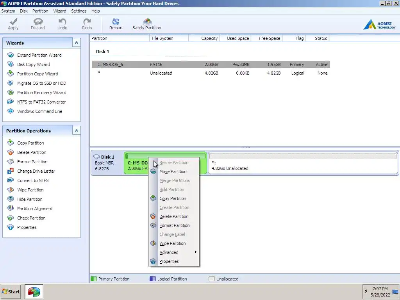The height and width of the screenshot is (300, 400).
Task: Sort by the Capacity column header
Action: pos(204,38)
